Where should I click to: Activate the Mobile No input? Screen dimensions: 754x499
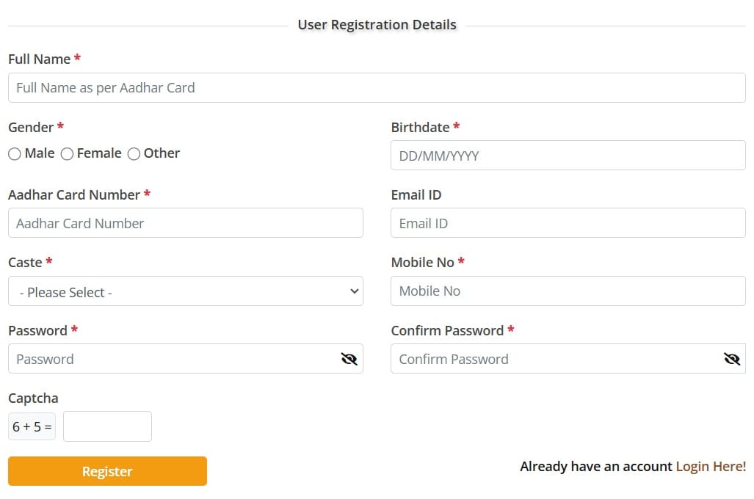click(568, 291)
